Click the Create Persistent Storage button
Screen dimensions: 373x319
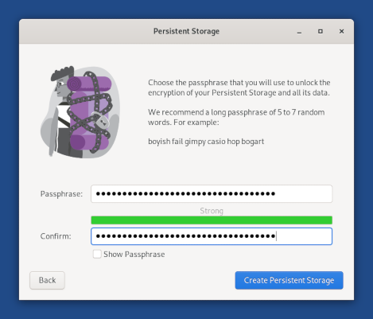[x=289, y=280]
